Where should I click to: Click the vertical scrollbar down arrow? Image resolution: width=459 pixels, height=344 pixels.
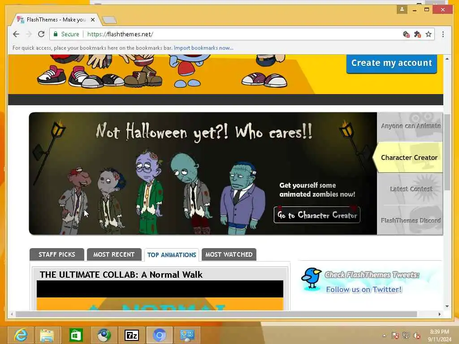click(x=447, y=306)
